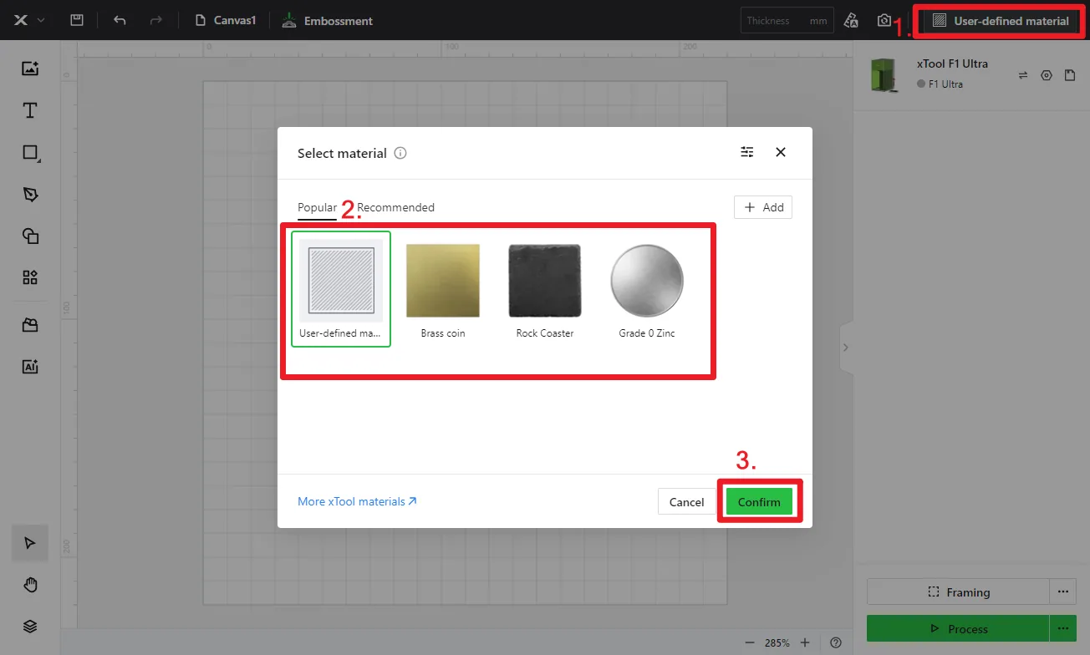Click the save file icon
The height and width of the screenshot is (655, 1090).
pos(77,20)
